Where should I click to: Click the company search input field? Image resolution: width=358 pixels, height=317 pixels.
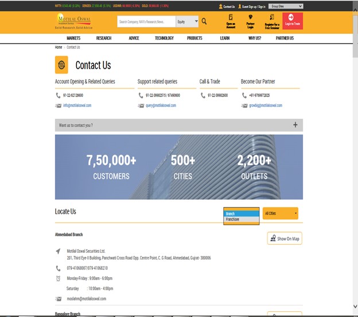pos(146,21)
